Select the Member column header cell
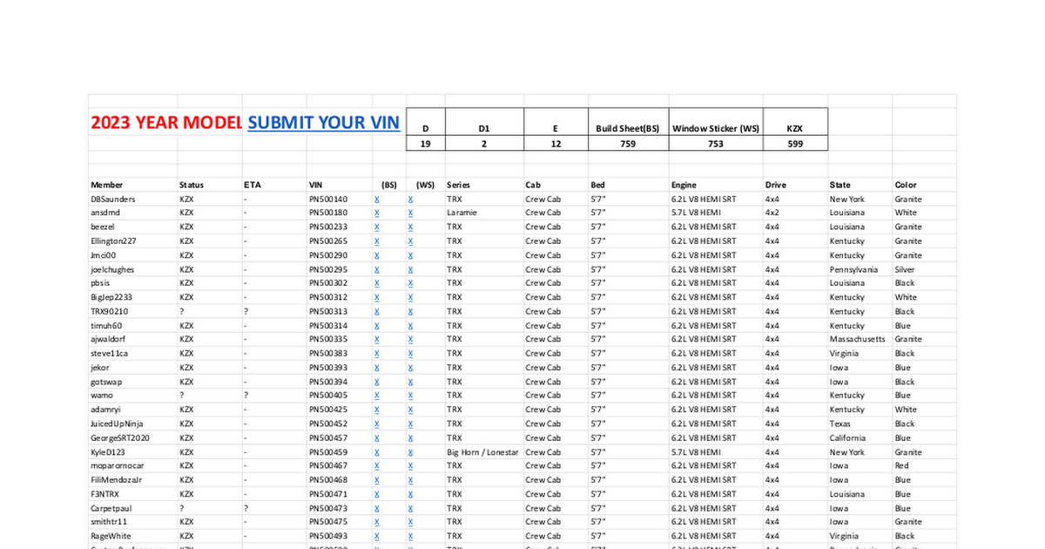The width and height of the screenshot is (1045, 549). [107, 185]
